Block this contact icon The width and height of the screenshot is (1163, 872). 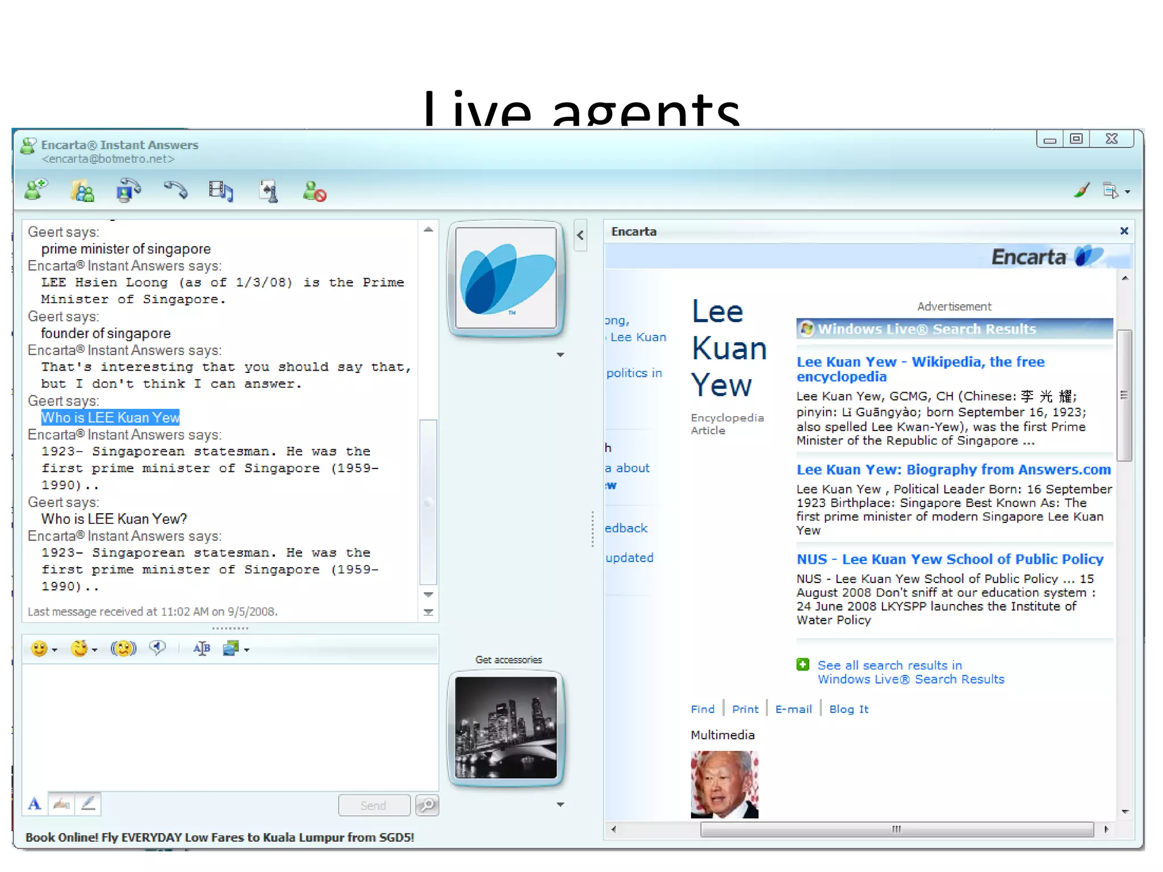pyautogui.click(x=314, y=191)
